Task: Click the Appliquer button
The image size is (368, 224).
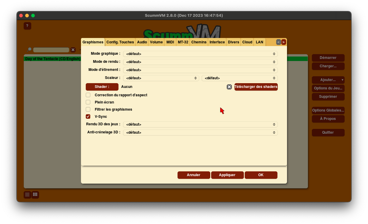Action: click(227, 175)
